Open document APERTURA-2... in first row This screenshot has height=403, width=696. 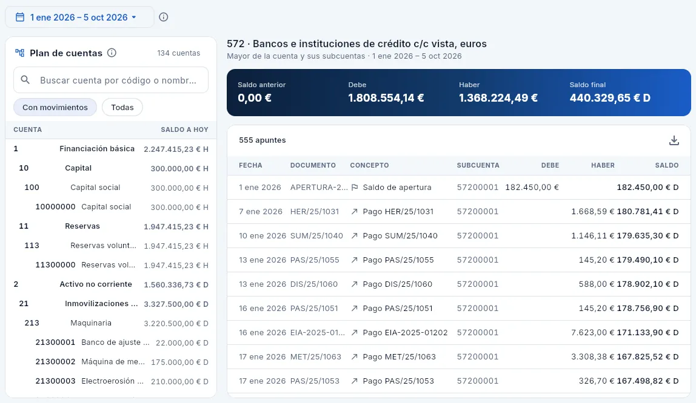[319, 188]
